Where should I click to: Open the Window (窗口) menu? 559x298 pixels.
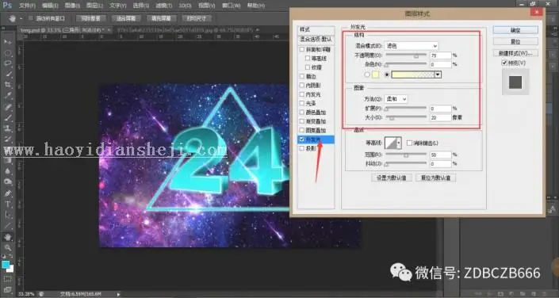point(231,6)
